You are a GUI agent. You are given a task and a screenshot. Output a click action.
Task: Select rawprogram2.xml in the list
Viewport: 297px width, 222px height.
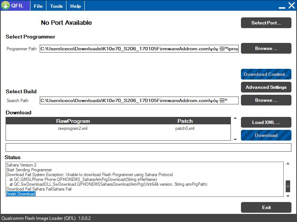(x=73, y=128)
